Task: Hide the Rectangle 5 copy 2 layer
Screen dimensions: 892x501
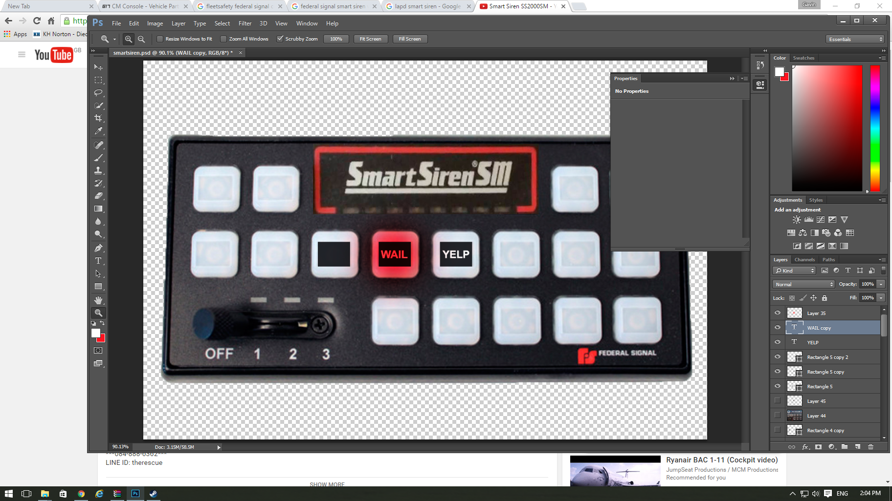Action: point(778,357)
